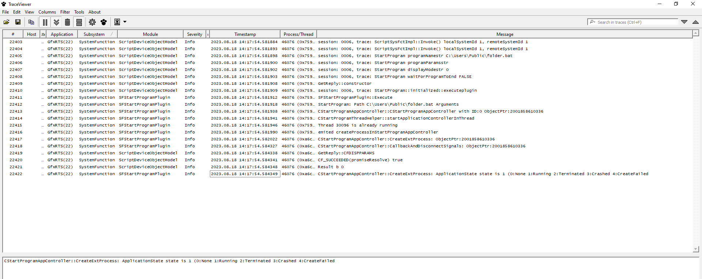This screenshot has height=279, width=702.
Task: Sort by the Subsystem column header
Action: [x=94, y=34]
